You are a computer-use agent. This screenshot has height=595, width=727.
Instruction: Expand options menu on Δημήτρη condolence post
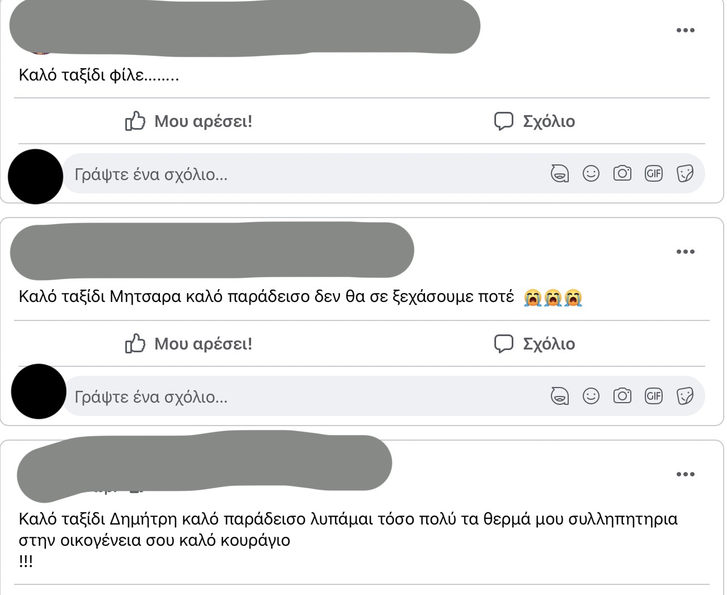(x=685, y=474)
